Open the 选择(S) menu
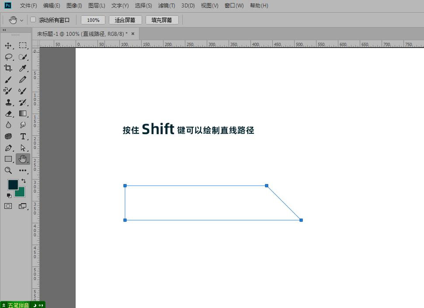 (x=143, y=5)
